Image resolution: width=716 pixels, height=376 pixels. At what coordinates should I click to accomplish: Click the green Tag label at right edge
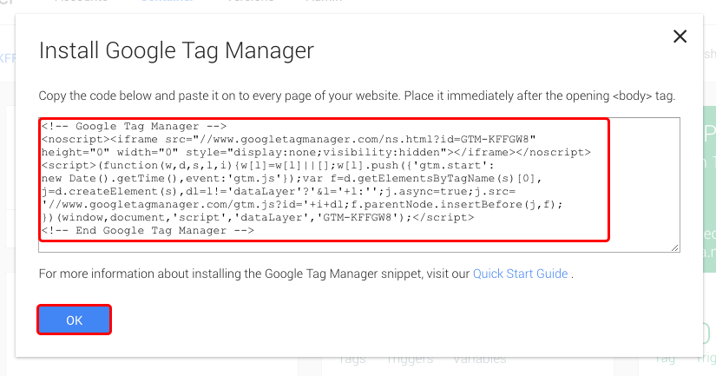tap(665, 360)
